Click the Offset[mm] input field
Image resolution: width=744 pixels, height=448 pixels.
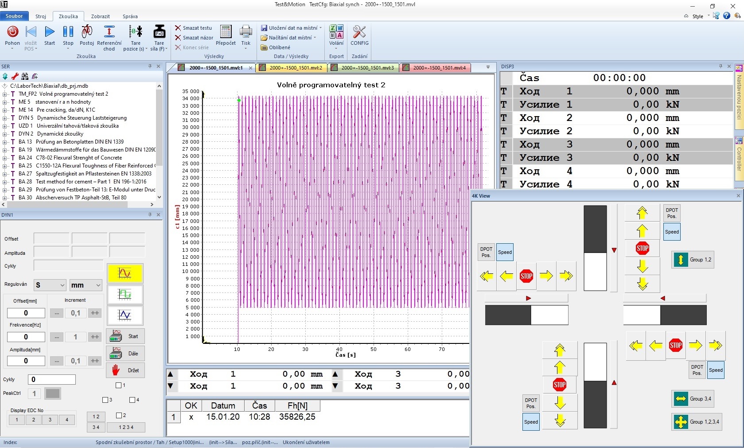[26, 313]
